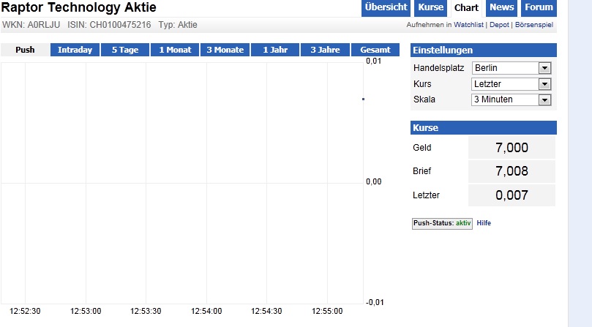Screen dimensions: 592x327
Task: Select the Chart tab
Action: click(466, 8)
